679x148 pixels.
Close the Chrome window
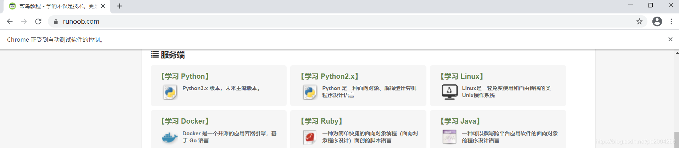point(670,5)
